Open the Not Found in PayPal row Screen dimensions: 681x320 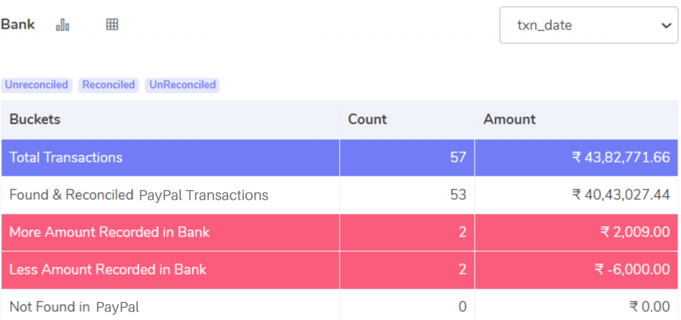340,305
